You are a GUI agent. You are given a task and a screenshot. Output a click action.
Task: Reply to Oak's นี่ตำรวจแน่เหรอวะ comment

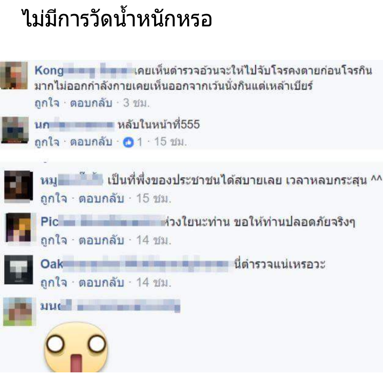101,282
